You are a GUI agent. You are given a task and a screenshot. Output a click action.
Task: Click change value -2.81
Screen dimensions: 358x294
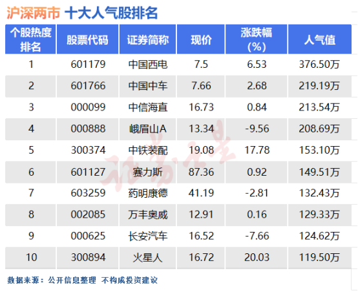257,193
